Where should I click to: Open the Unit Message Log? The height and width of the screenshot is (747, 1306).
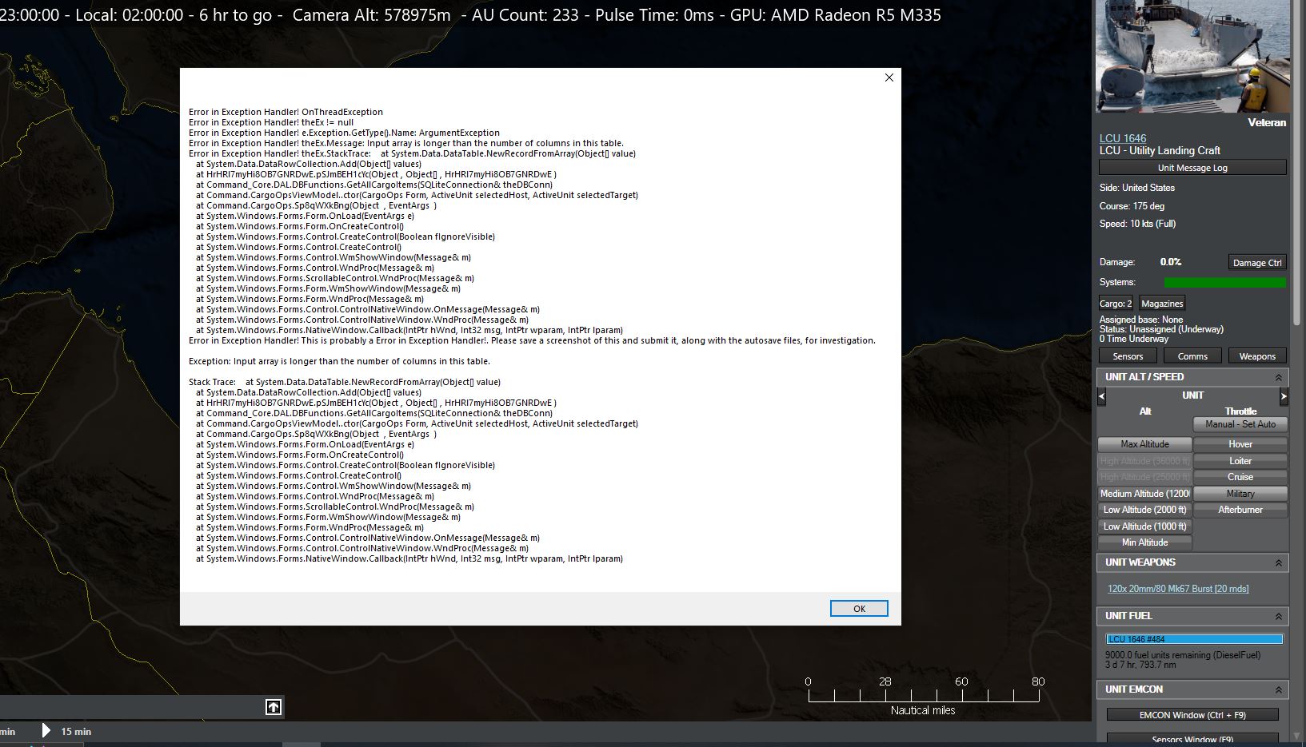click(x=1192, y=167)
